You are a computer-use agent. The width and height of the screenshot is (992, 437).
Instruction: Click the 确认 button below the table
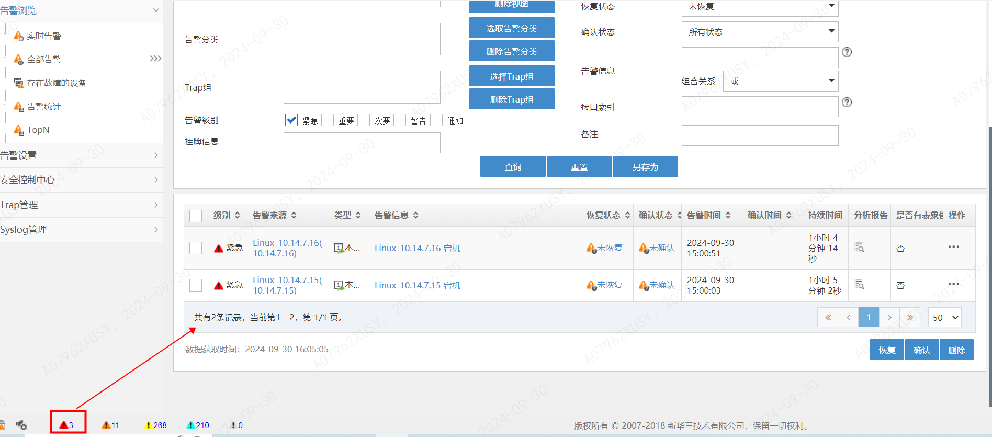point(922,350)
